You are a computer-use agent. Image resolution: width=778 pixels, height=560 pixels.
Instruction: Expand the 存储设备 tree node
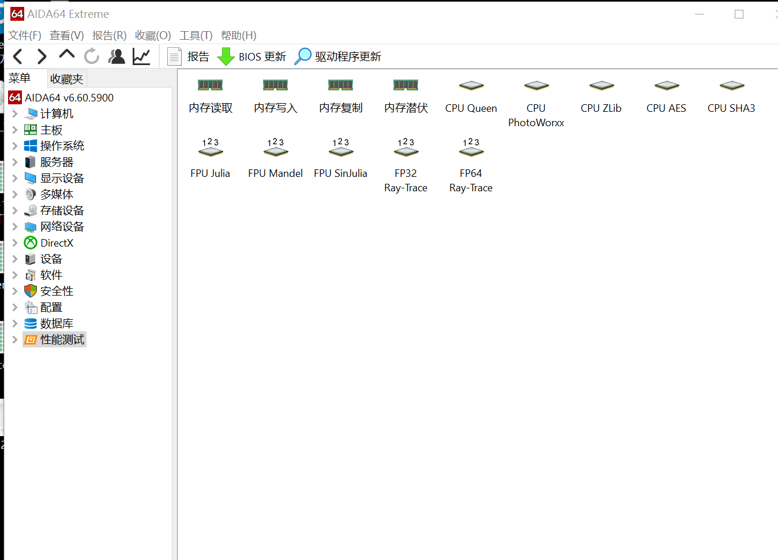[15, 210]
